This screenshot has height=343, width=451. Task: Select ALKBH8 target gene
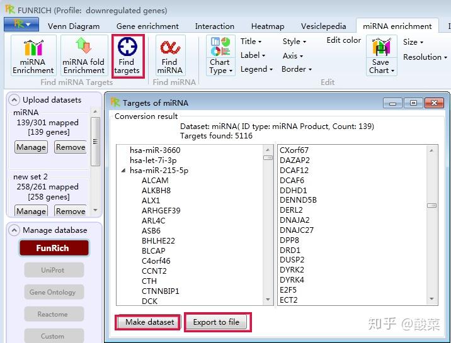tap(156, 191)
